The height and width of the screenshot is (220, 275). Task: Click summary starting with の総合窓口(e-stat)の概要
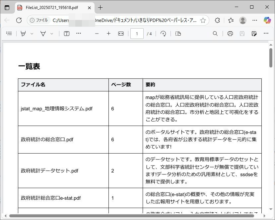(200, 198)
